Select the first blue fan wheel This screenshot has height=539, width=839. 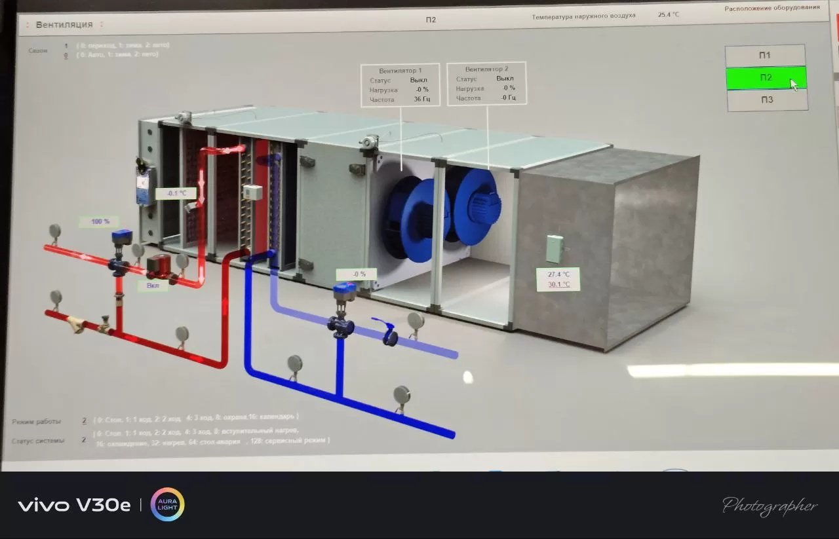(411, 208)
